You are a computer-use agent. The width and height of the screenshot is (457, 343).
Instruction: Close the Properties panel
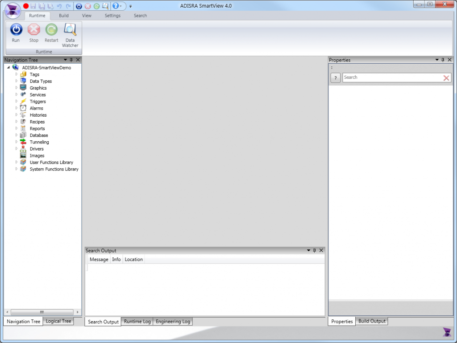[449, 60]
